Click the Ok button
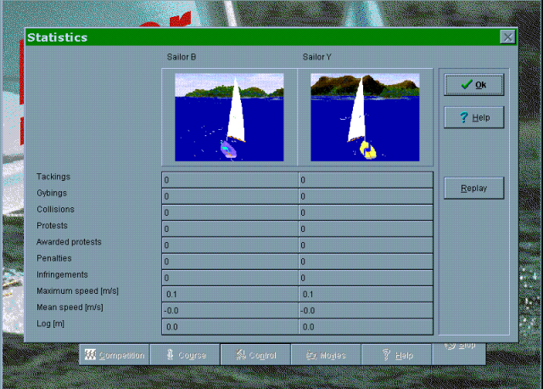Image resolution: width=543 pixels, height=389 pixels. [473, 85]
